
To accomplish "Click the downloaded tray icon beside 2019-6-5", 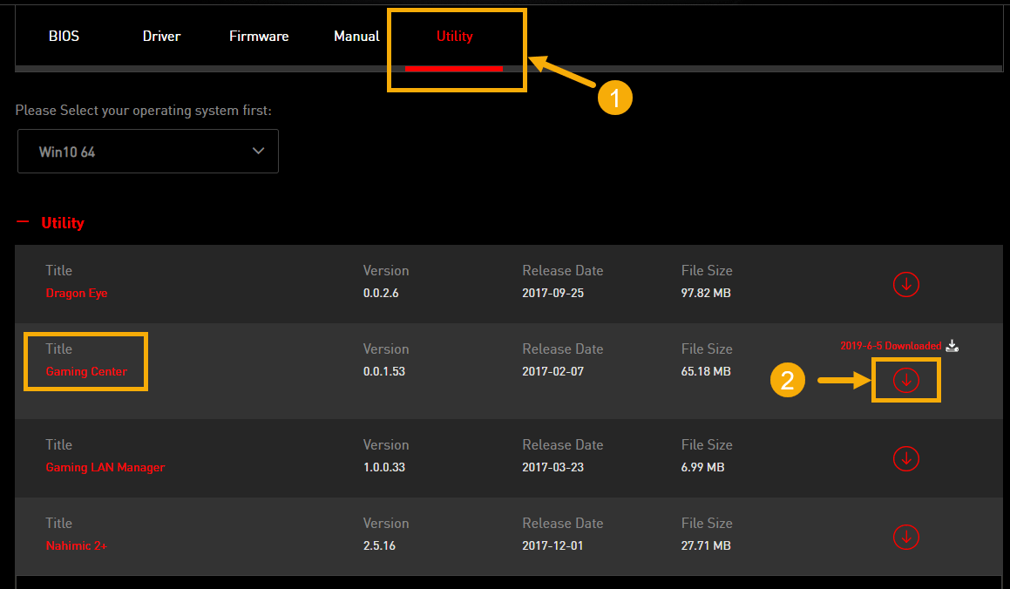I will point(952,346).
